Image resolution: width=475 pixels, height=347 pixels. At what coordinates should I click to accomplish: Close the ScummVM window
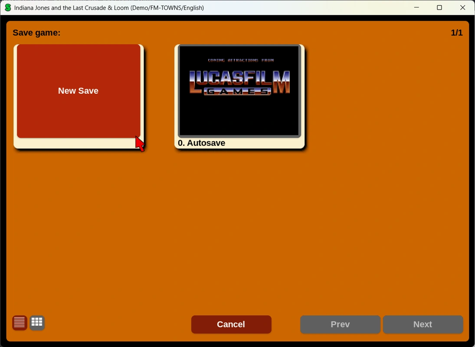click(462, 7)
